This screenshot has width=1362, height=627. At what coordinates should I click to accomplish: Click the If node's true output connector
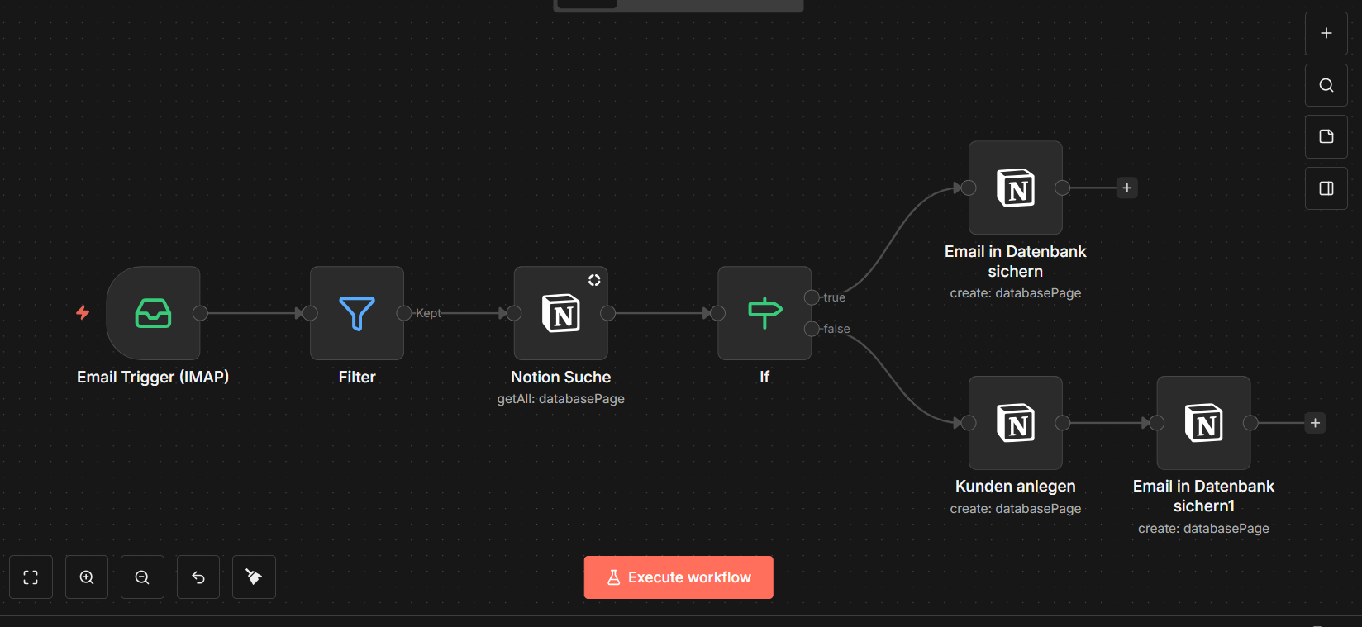812,297
